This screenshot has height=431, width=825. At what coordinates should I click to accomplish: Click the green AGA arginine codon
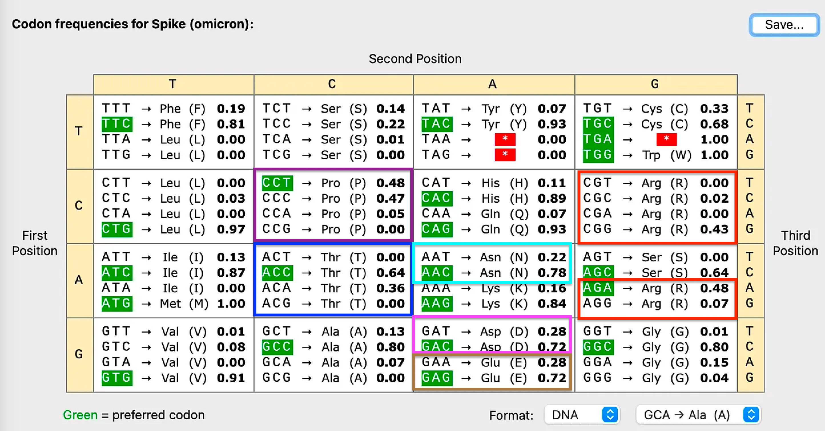coord(597,288)
